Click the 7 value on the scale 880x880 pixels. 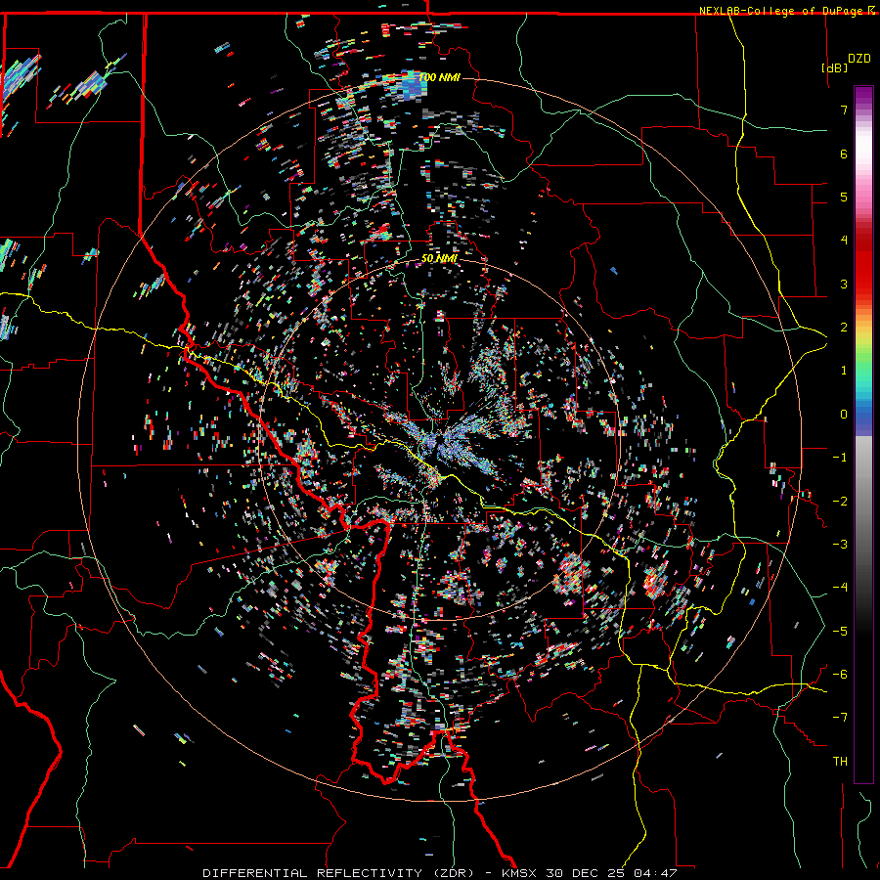click(844, 110)
